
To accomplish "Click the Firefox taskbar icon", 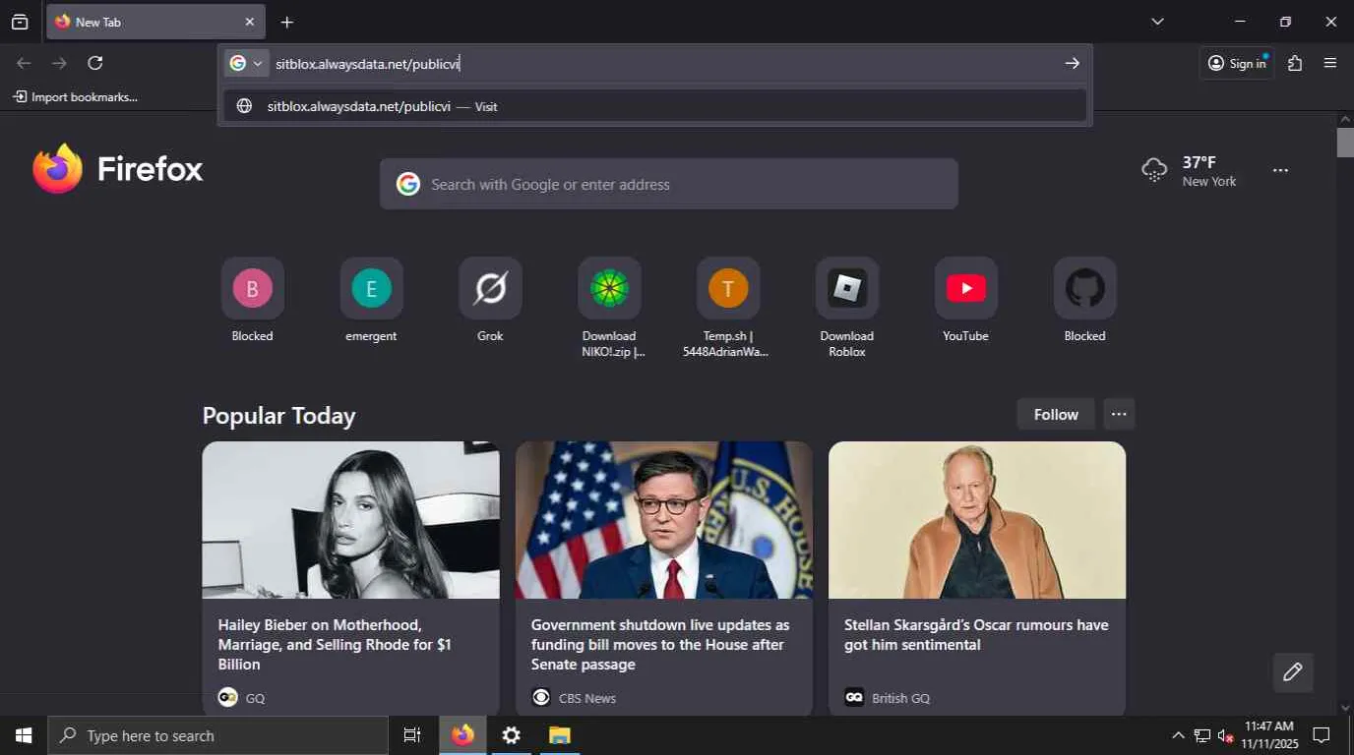I will pos(462,735).
